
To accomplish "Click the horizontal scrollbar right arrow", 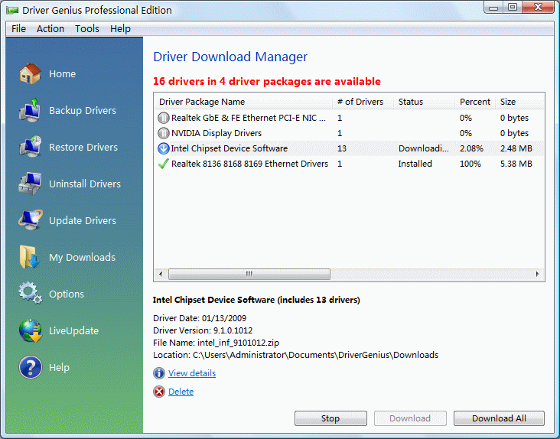I will (538, 274).
